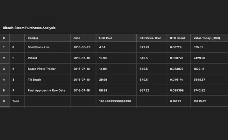Select the "Value Today (USD)" header
The width and height of the screenshot is (228, 140).
[207, 38]
